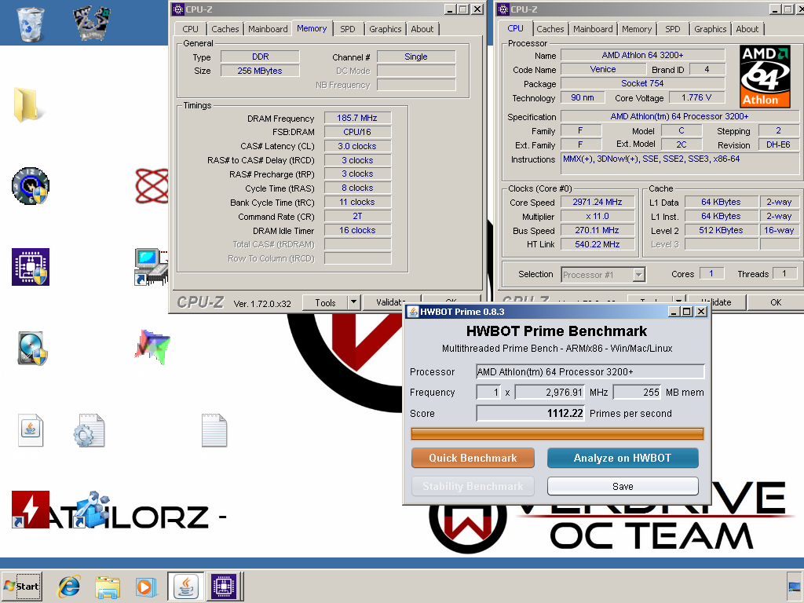Open the Tools dropdown arrow in left CPU-Z
Image resolution: width=804 pixels, height=603 pixels.
(353, 302)
